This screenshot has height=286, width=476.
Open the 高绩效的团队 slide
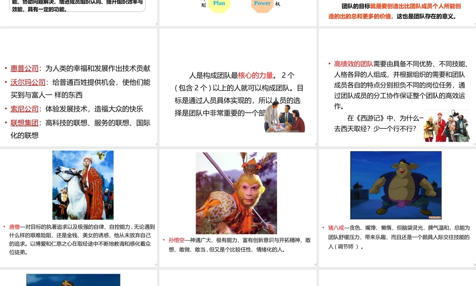coord(397,88)
